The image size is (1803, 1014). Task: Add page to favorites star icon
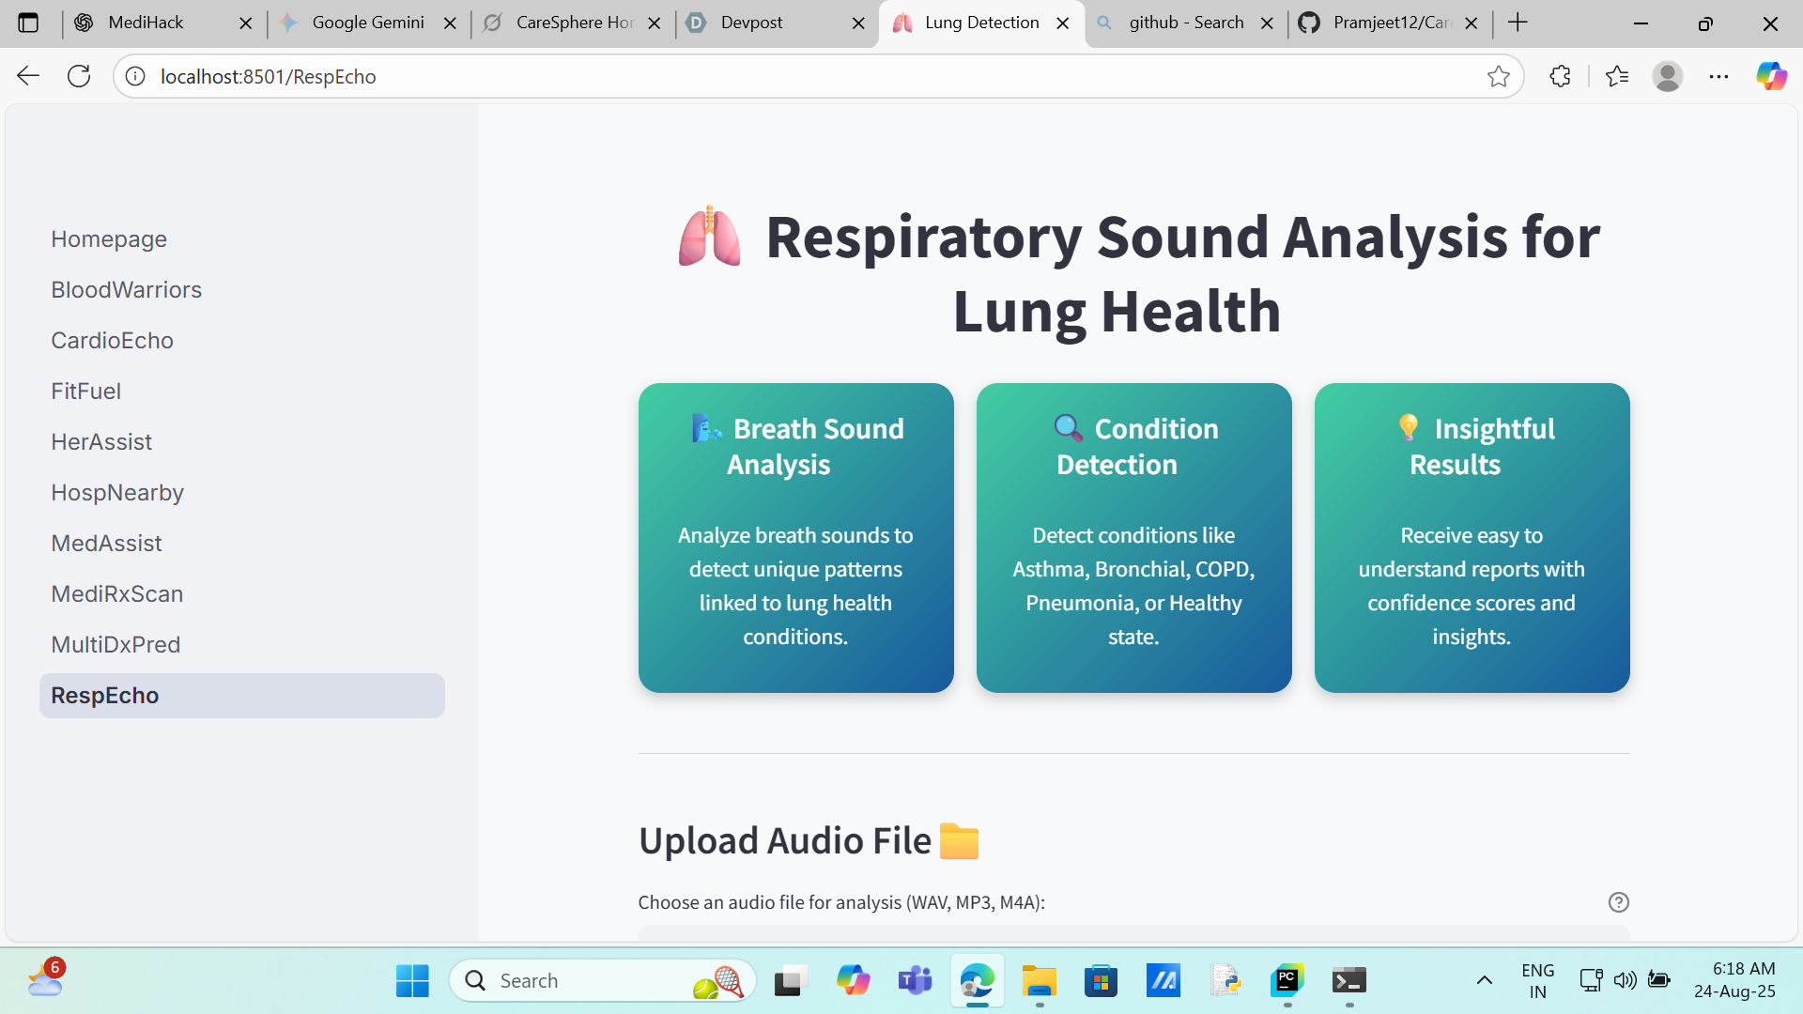1498,76
